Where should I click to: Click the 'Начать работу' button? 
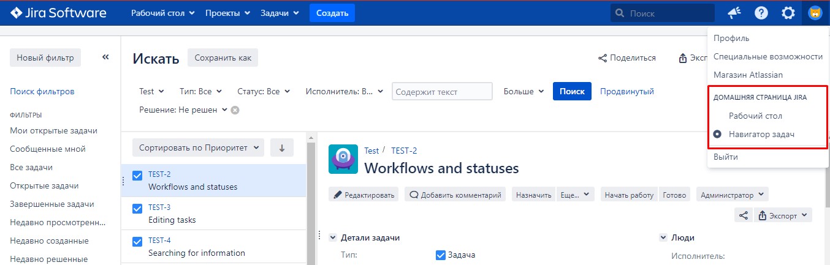click(629, 195)
